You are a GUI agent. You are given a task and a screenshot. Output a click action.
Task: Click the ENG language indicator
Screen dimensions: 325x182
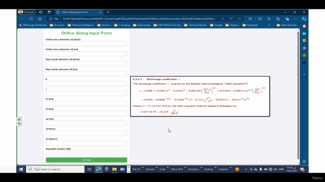(281, 169)
